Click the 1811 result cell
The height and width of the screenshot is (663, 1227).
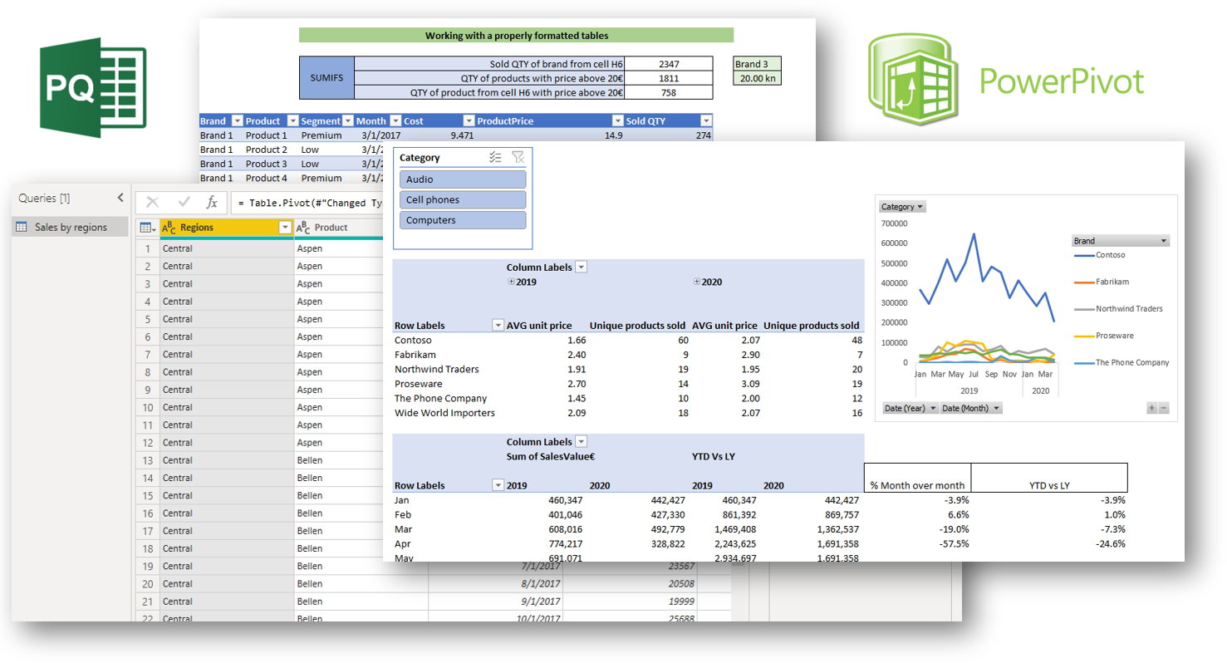pyautogui.click(x=669, y=78)
